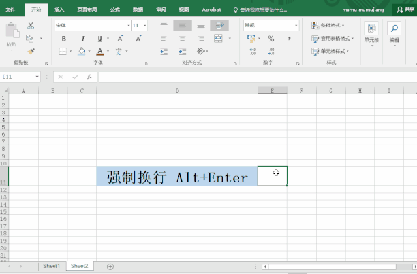
Task: Click the Cut scissors icon
Action: tap(31, 26)
